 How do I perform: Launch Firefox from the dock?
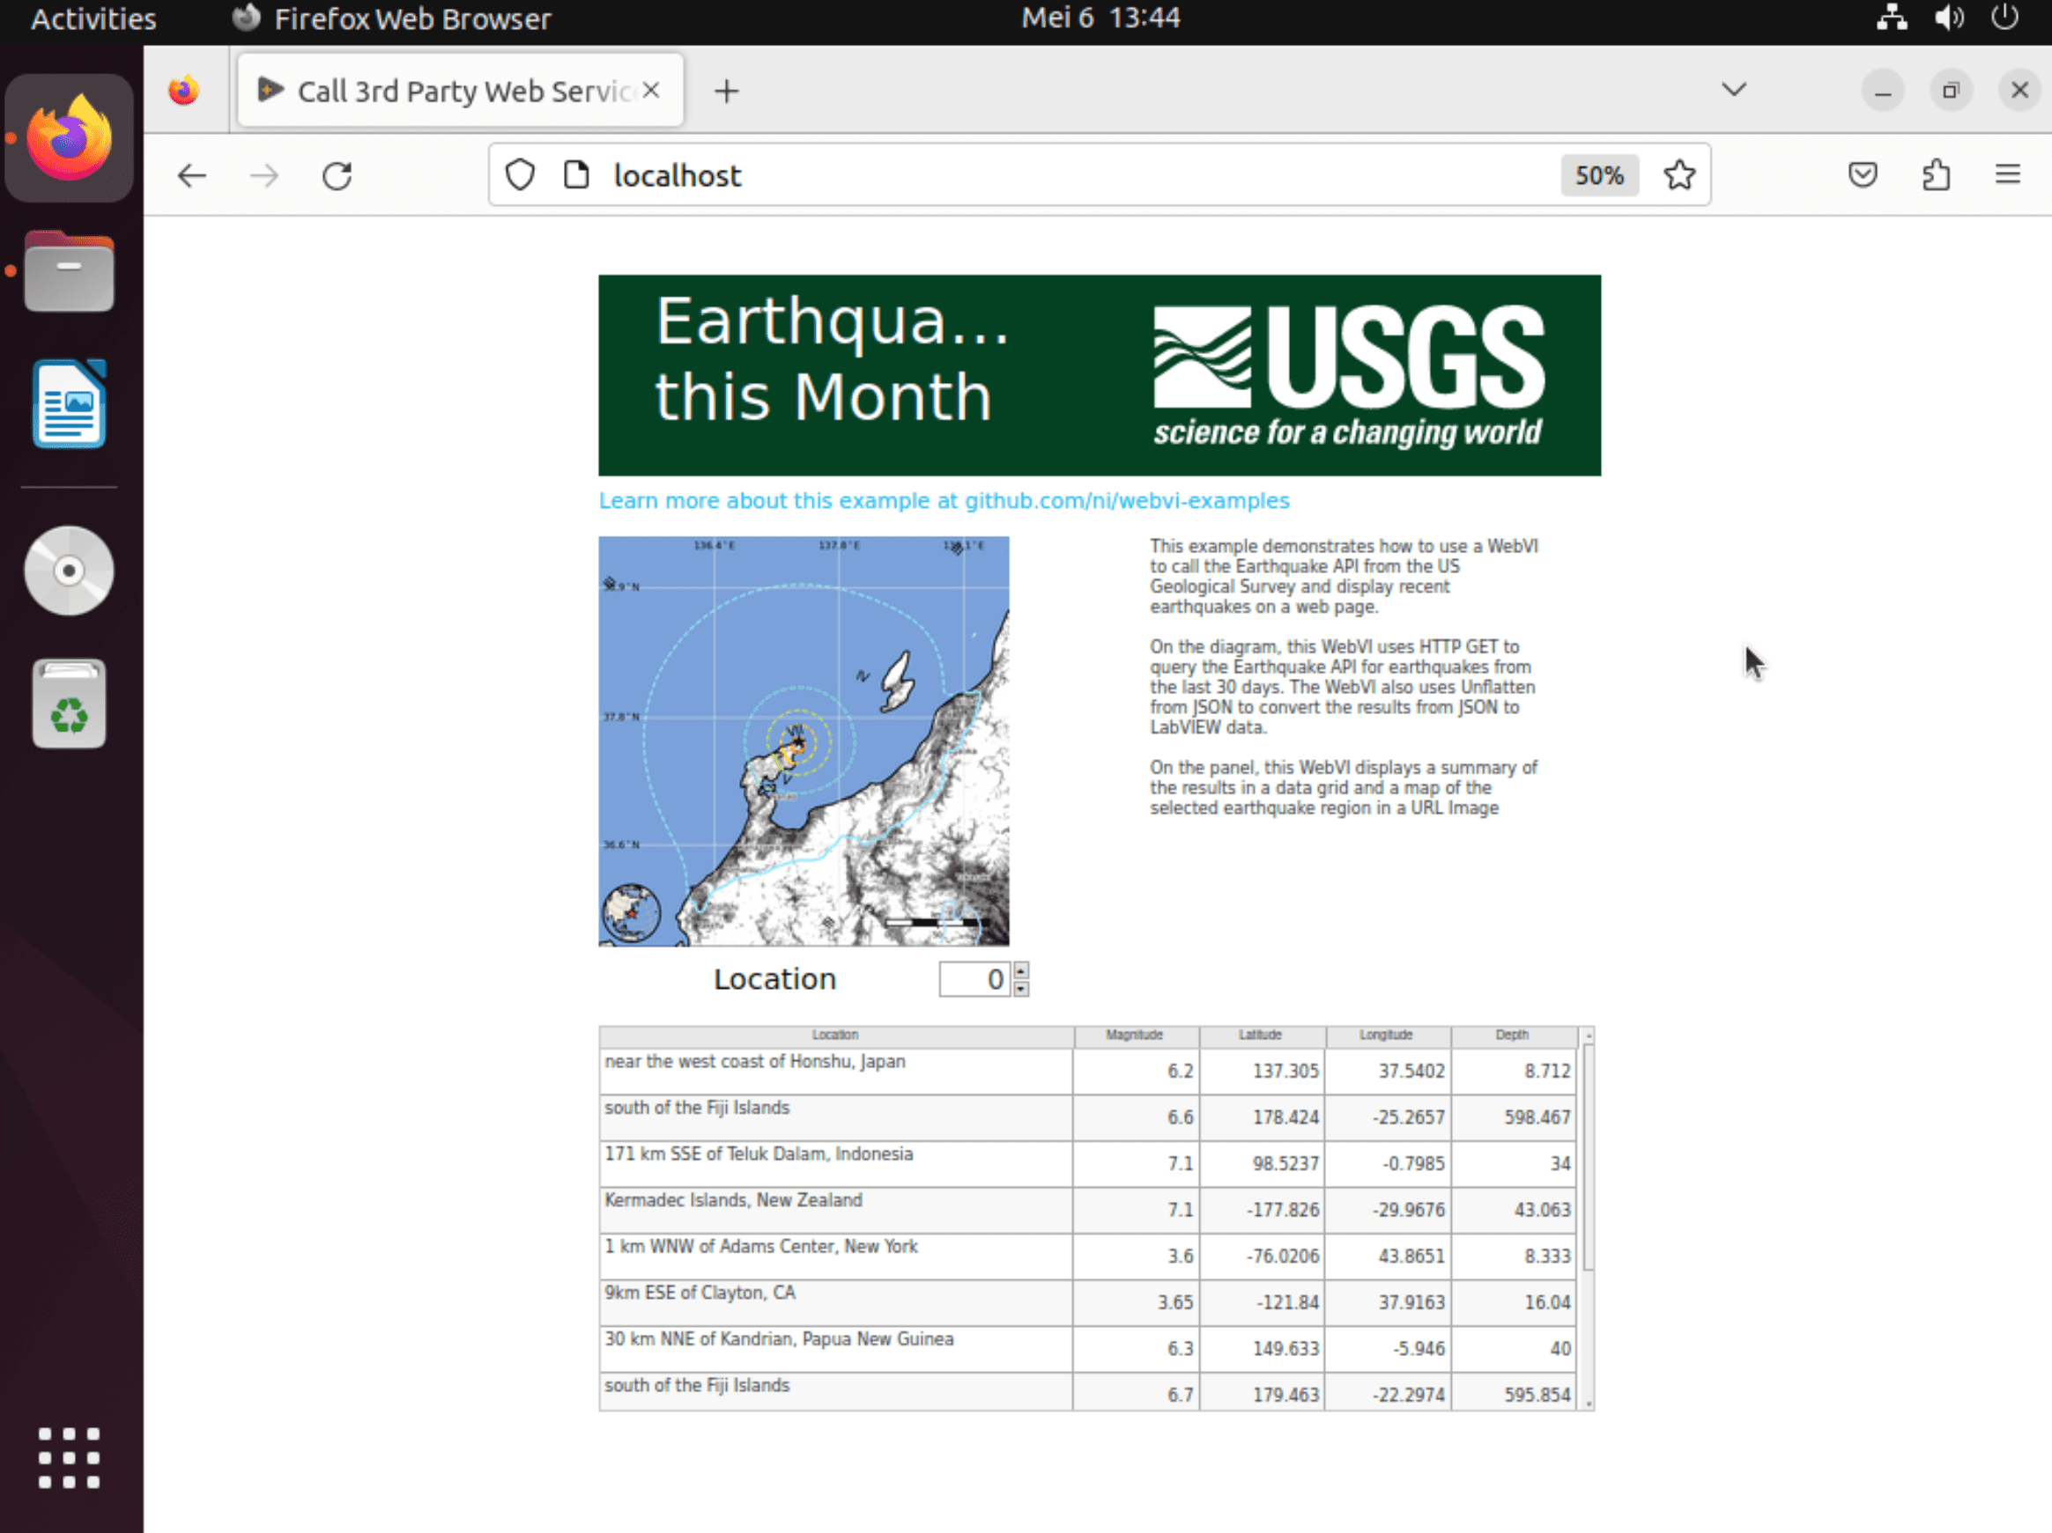70,138
